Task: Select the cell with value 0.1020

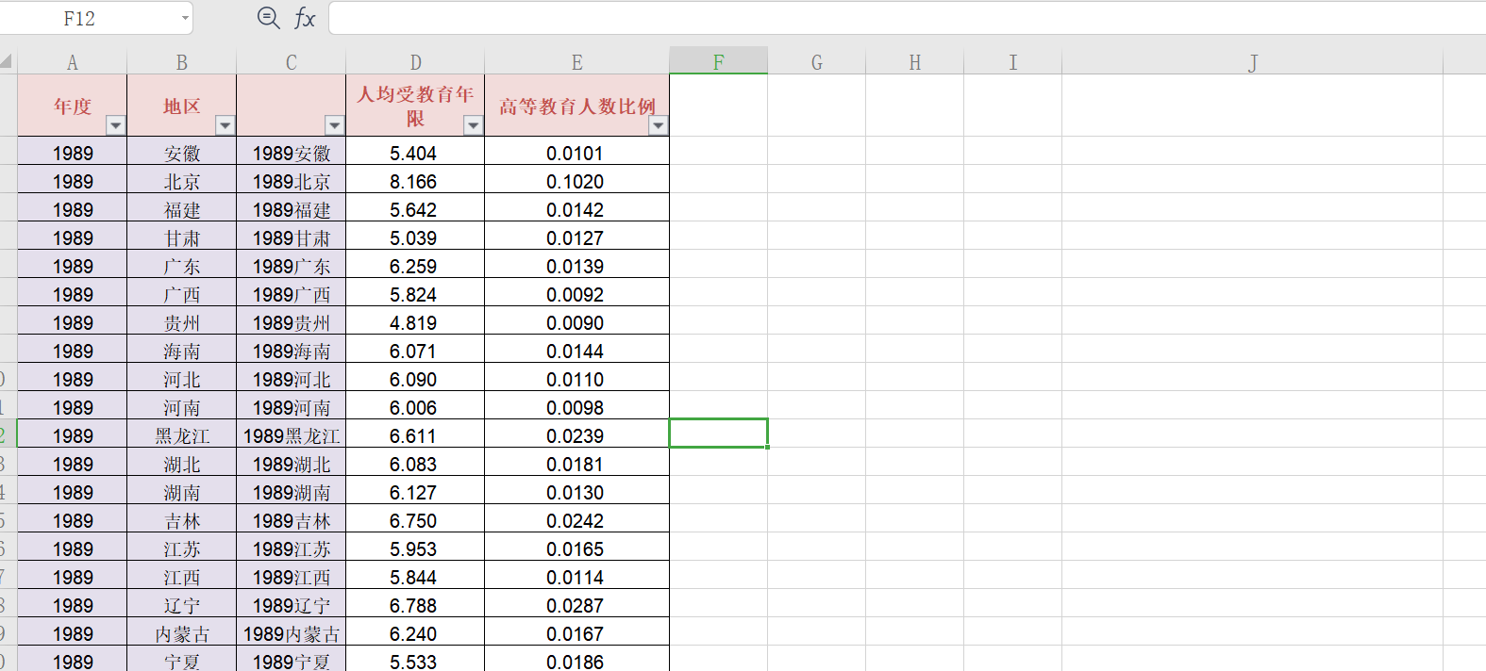Action: click(x=577, y=181)
